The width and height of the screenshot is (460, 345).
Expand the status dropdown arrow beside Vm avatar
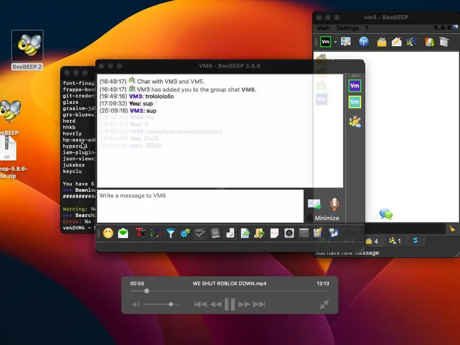(336, 42)
